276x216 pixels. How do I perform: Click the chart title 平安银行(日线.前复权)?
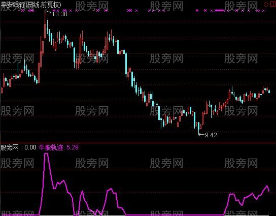click(x=31, y=5)
